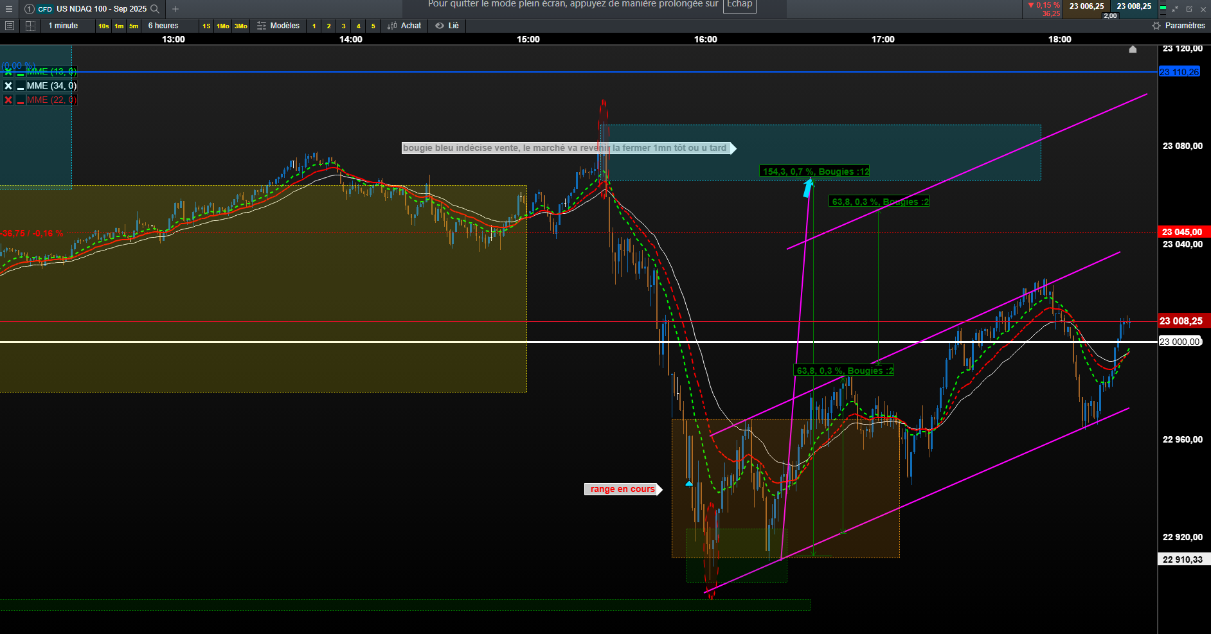Click the home marker icon near the price scale
The image size is (1211, 634).
[1133, 49]
